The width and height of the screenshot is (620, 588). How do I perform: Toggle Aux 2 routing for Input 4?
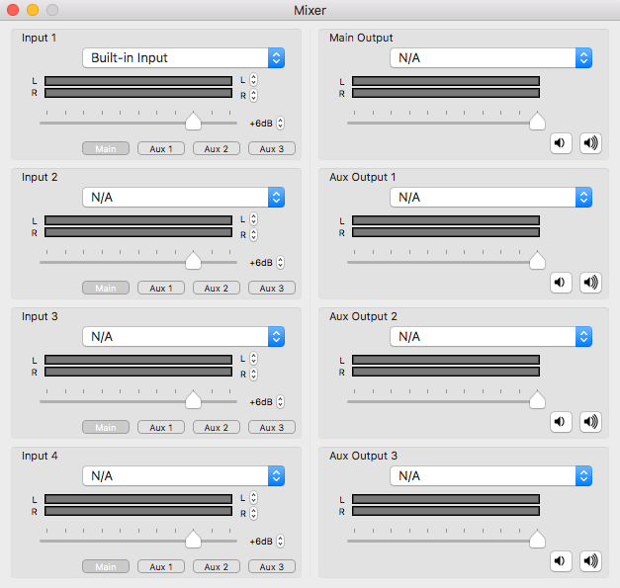217,567
